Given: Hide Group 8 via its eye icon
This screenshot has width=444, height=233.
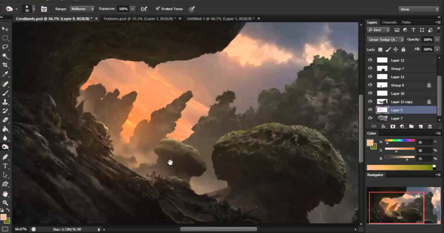Looking at the screenshot, I should (x=370, y=84).
